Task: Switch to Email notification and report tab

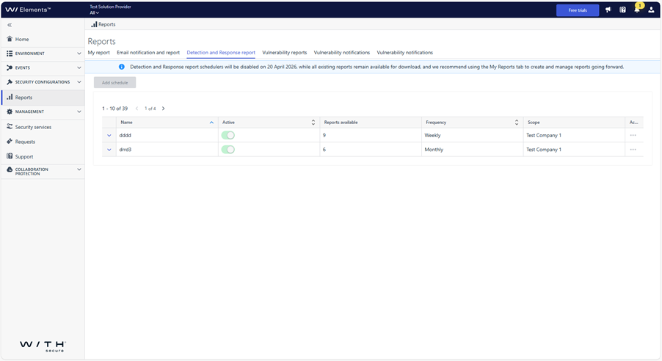Action: pos(148,53)
